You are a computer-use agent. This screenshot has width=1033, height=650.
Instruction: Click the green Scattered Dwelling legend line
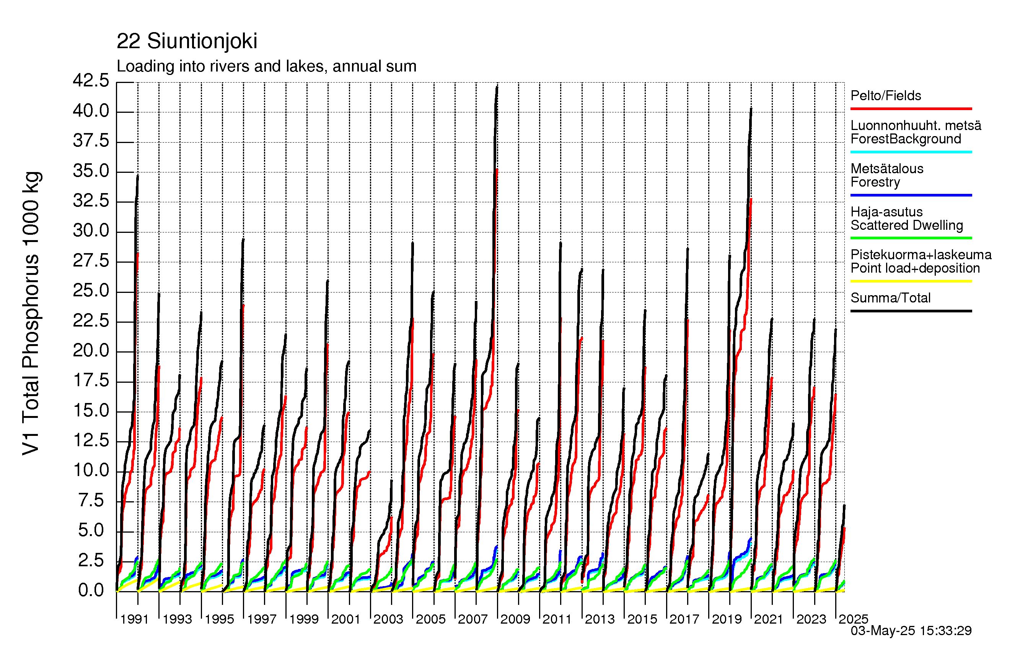(x=911, y=238)
